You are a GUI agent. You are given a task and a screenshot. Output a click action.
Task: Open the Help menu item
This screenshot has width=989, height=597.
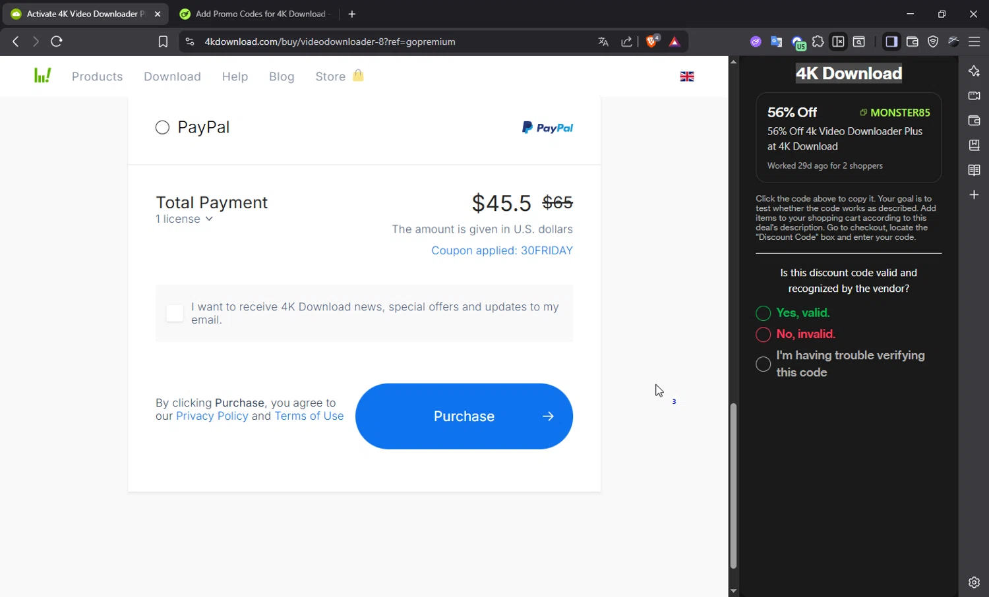[235, 76]
